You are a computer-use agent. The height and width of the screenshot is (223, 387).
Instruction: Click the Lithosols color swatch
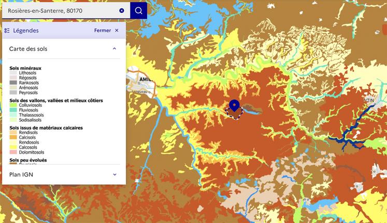pyautogui.click(x=13, y=73)
